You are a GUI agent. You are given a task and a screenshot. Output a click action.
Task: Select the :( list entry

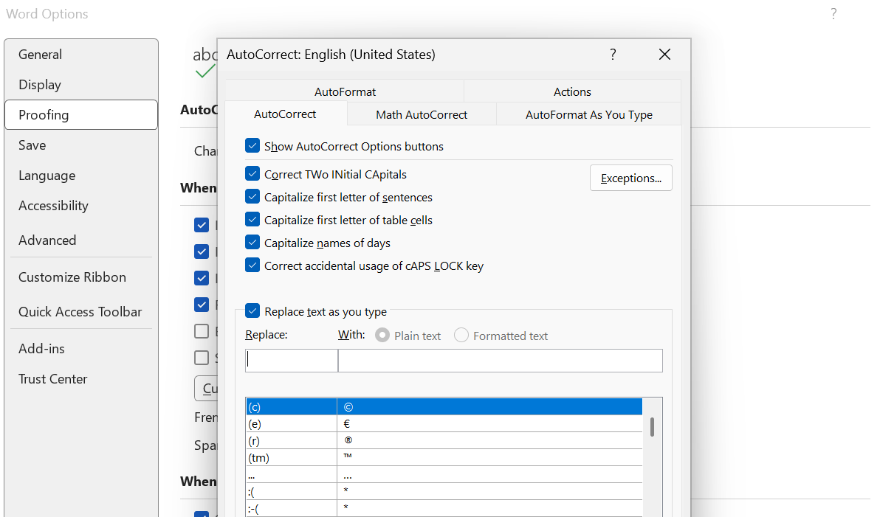coord(444,492)
